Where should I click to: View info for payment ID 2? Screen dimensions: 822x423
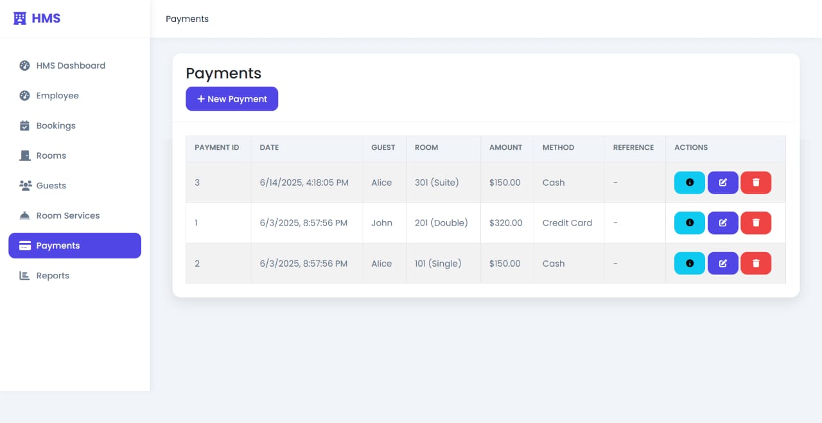pyautogui.click(x=690, y=264)
